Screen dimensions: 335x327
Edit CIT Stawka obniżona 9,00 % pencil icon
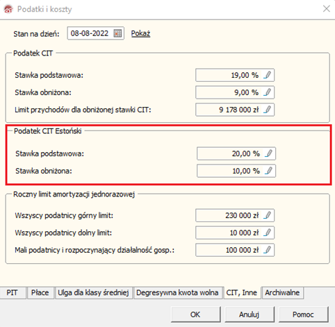pos(268,92)
